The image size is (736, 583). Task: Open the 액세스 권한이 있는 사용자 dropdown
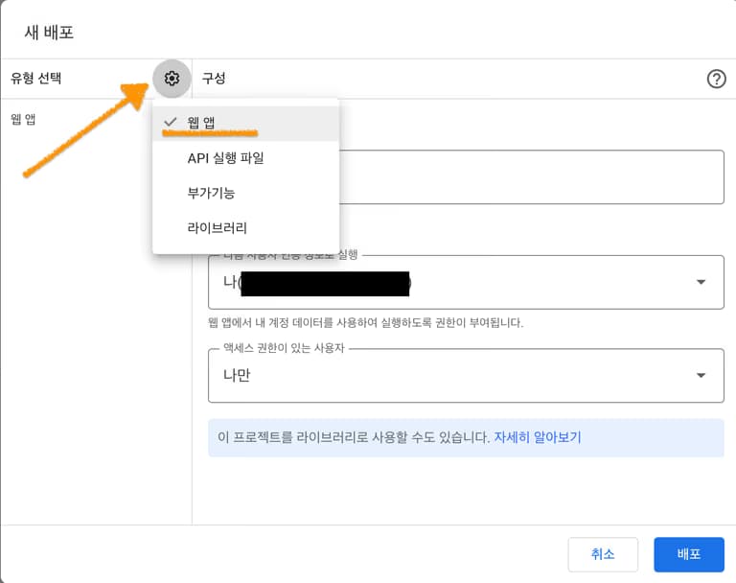450,375
